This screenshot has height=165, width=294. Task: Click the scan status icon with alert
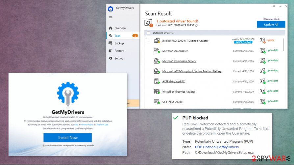point(149,23)
